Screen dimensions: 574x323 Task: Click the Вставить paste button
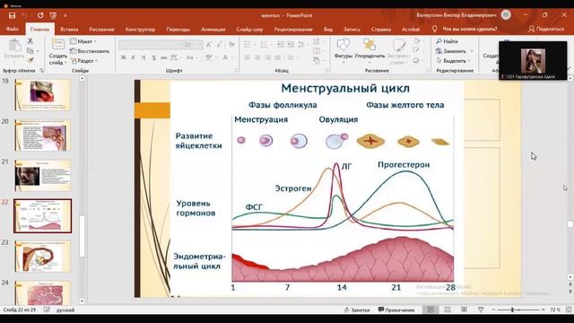14,48
